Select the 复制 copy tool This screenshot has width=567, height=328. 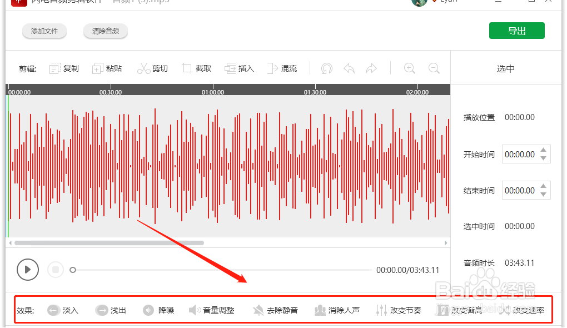(x=64, y=68)
